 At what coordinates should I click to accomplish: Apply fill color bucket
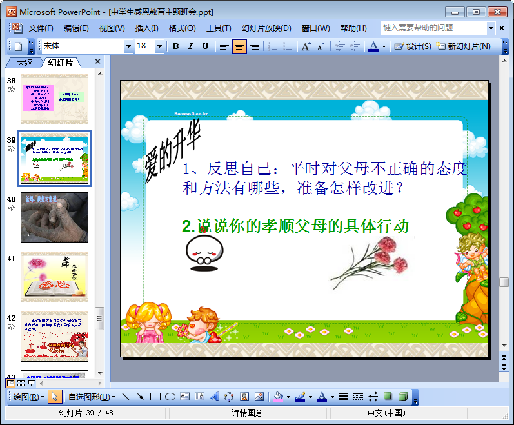[279, 397]
